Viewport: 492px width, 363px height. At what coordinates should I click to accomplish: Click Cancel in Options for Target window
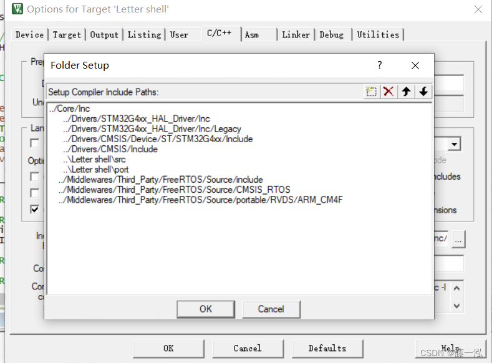point(248,348)
